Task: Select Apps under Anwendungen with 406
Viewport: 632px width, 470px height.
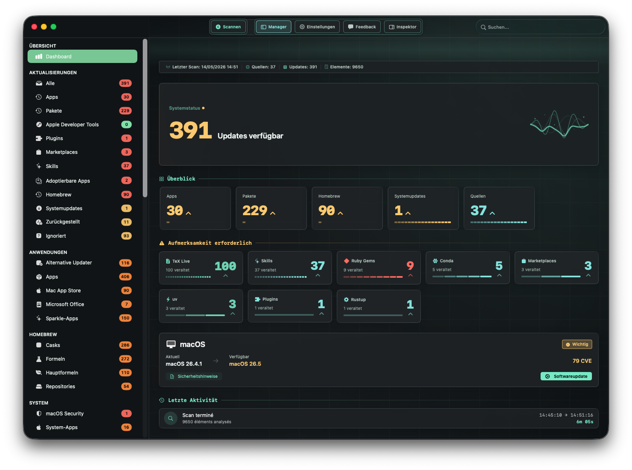Action: pos(82,277)
